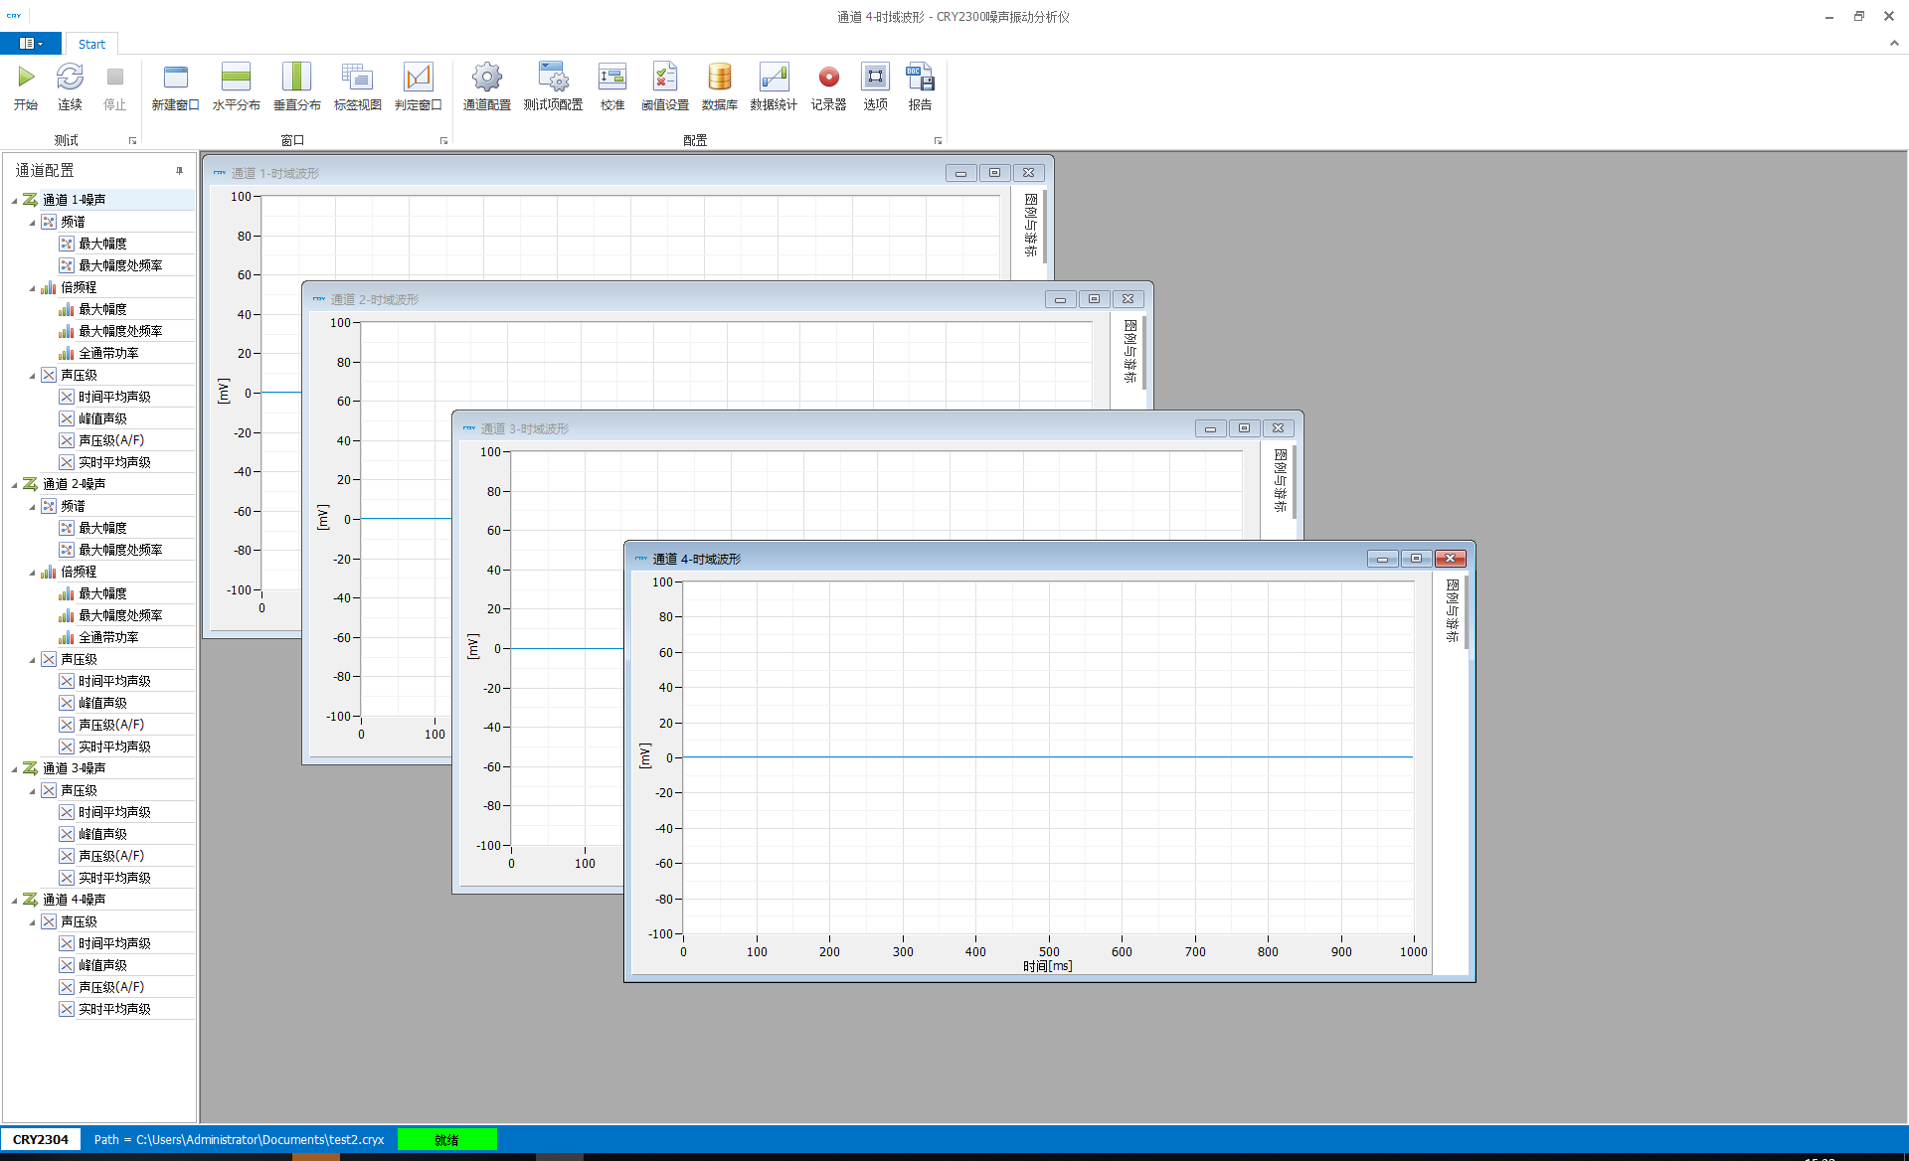Activate the 通道 2-时域波形 window title
The image size is (1909, 1161).
coord(374,299)
